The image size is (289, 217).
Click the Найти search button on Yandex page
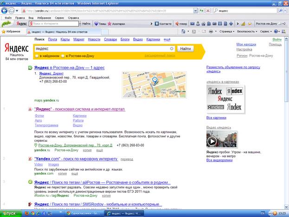pyautogui.click(x=186, y=49)
